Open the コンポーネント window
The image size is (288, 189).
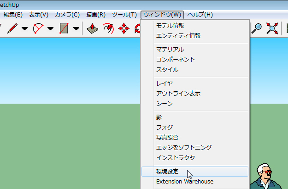195,60
